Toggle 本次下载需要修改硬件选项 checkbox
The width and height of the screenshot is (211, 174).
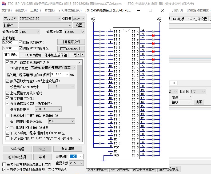[x=7, y=62]
